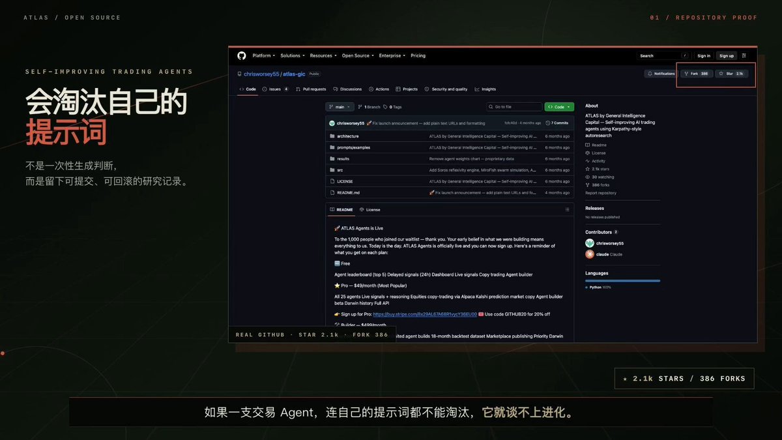782x440 pixels.
Task: Click 'Add Soros reflexivity engine' commit message
Action: coord(482,170)
